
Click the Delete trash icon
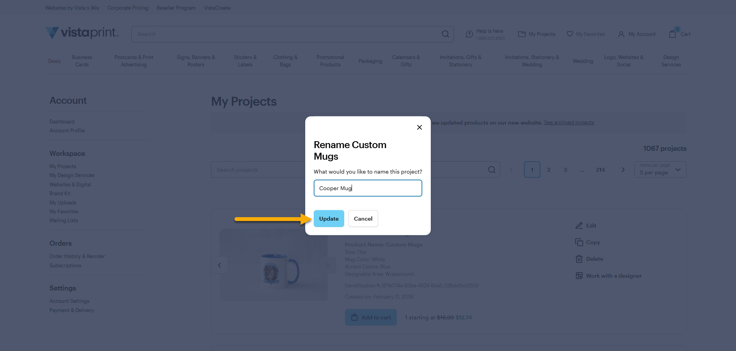579,259
